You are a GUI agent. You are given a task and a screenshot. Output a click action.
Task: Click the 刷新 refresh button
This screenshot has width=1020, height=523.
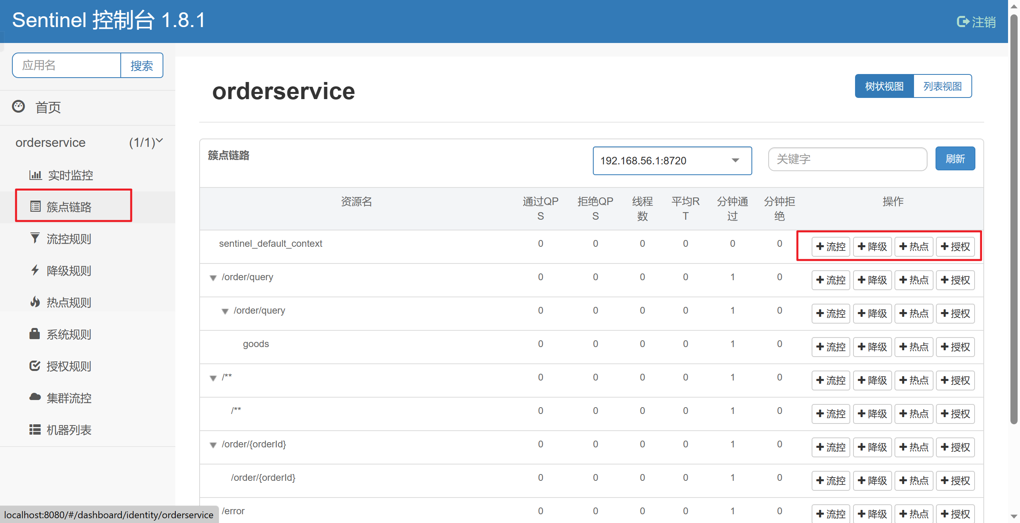click(x=955, y=159)
